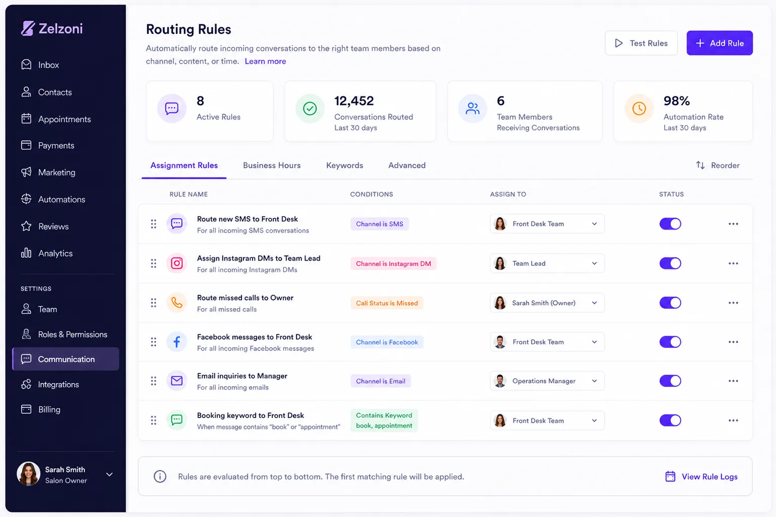
Task: Open the Keywords tab
Action: [x=345, y=165]
